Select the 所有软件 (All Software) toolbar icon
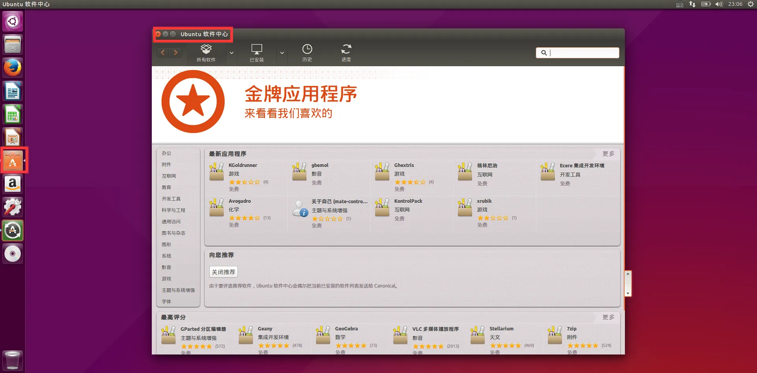This screenshot has height=373, width=757. [x=206, y=53]
